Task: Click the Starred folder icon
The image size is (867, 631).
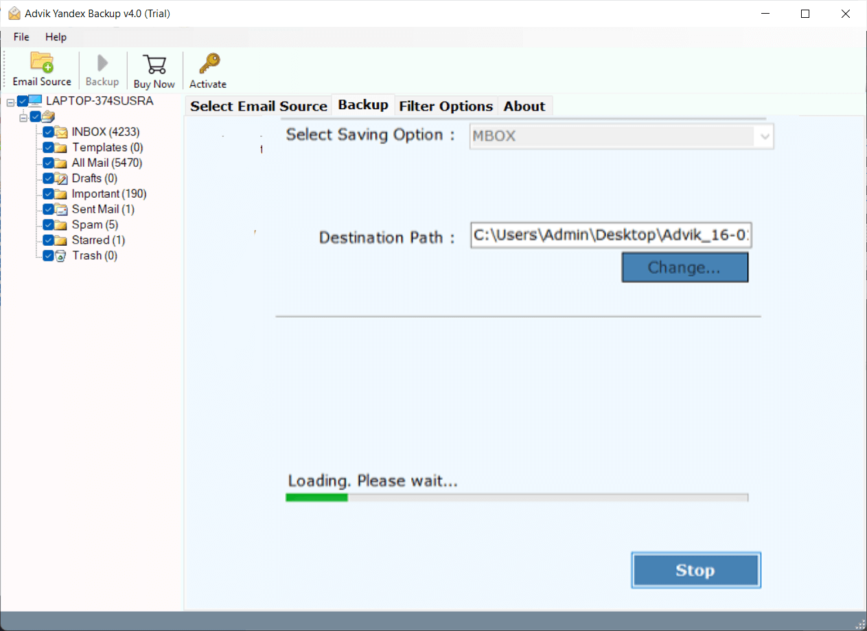Action: 60,240
